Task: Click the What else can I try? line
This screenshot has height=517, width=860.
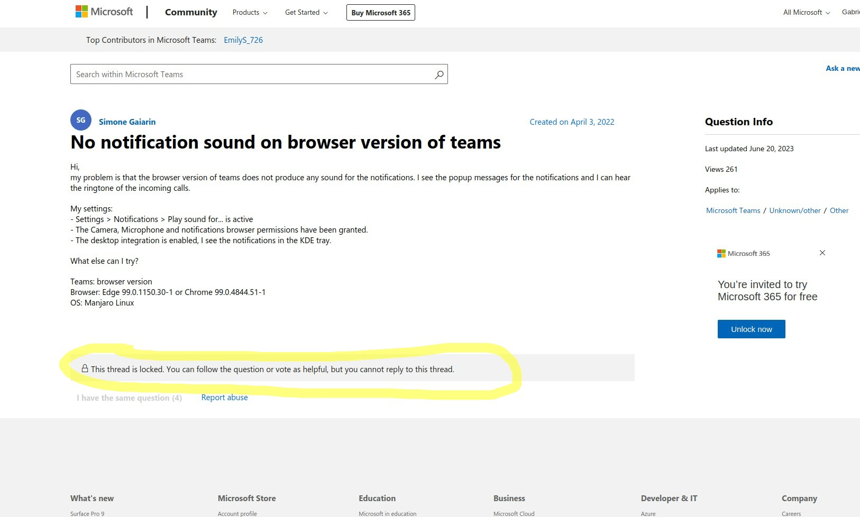Action: coord(104,261)
